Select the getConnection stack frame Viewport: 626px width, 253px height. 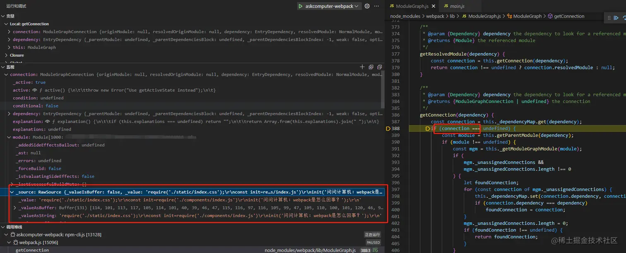point(192,250)
